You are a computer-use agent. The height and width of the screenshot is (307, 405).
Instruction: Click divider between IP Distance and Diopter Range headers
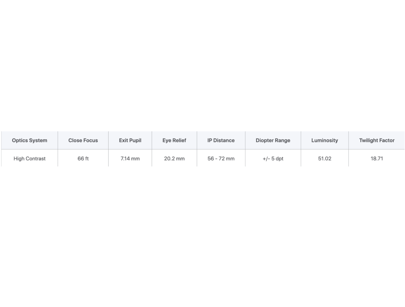[245, 140]
